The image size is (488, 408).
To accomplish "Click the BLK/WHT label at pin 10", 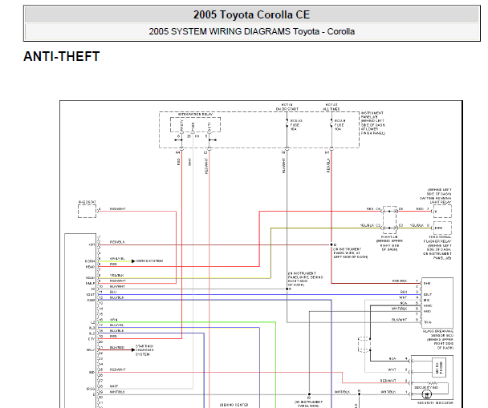I will [x=117, y=286].
